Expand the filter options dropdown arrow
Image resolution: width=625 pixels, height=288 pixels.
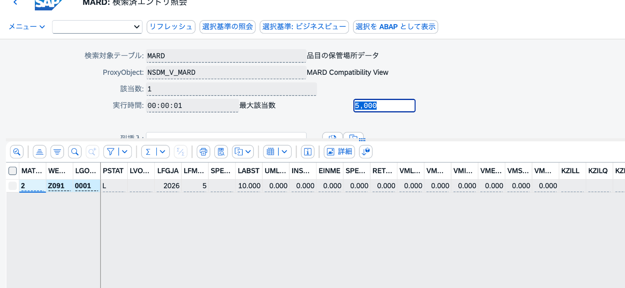125,152
